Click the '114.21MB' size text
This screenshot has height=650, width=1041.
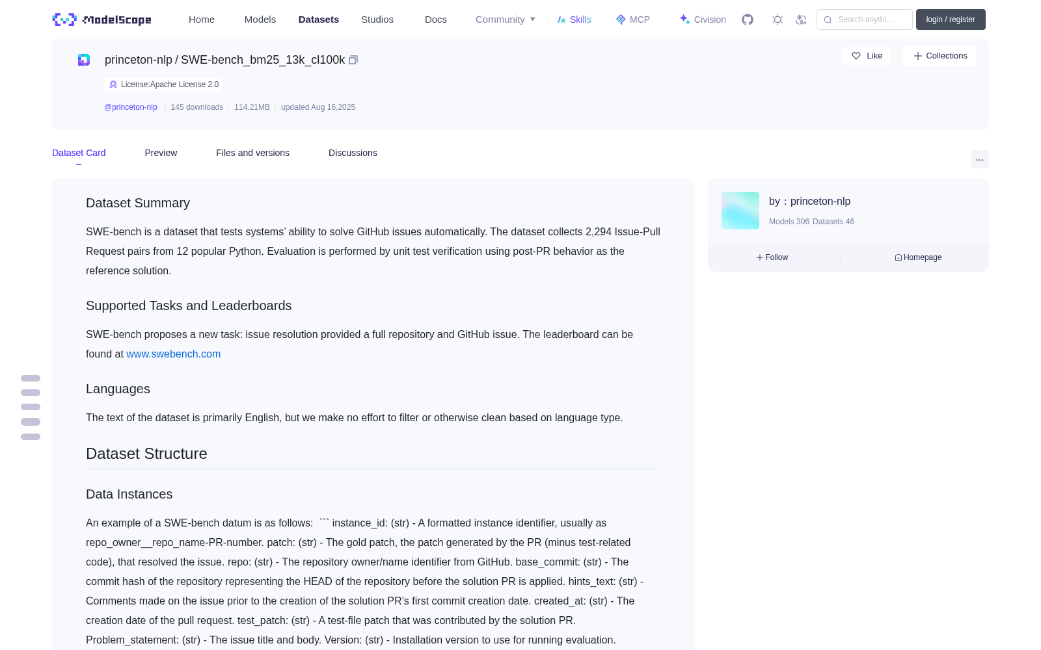[252, 107]
